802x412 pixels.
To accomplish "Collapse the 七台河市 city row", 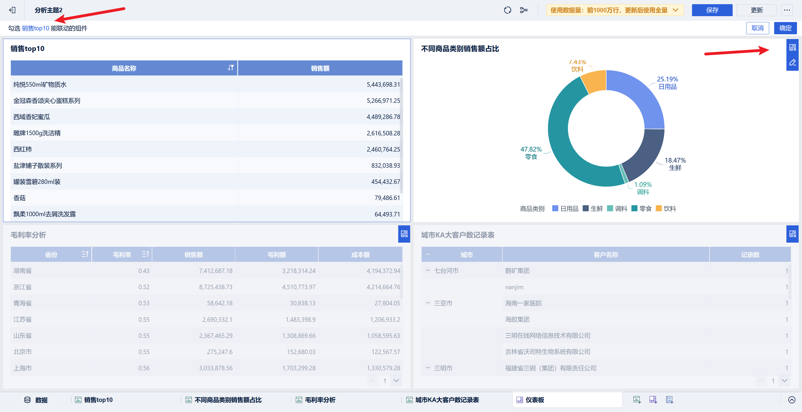I will pos(428,270).
